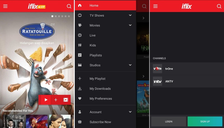224x128 pixels.
Task: Open Account menu entry
Action: tap(106, 112)
